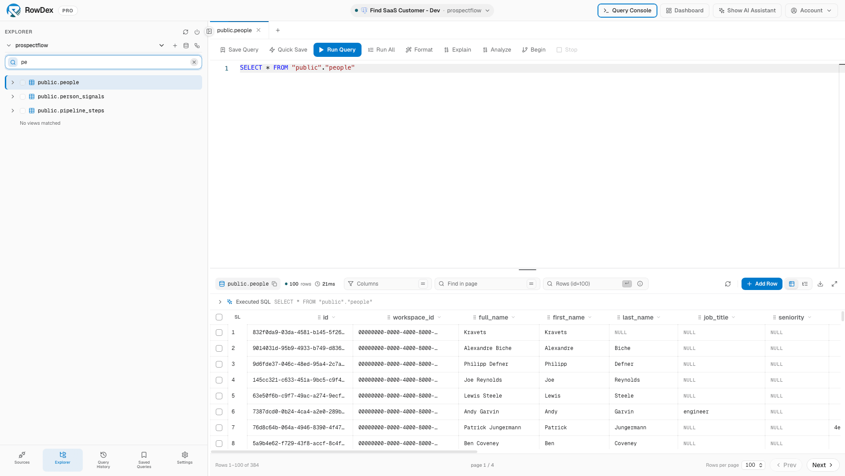Click the explorer power/disconnect icon
Viewport: 845px width, 476px height.
click(197, 32)
